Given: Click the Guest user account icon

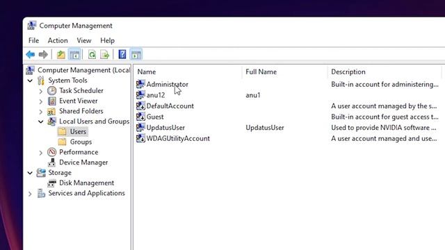Looking at the screenshot, I should pyautogui.click(x=140, y=117).
